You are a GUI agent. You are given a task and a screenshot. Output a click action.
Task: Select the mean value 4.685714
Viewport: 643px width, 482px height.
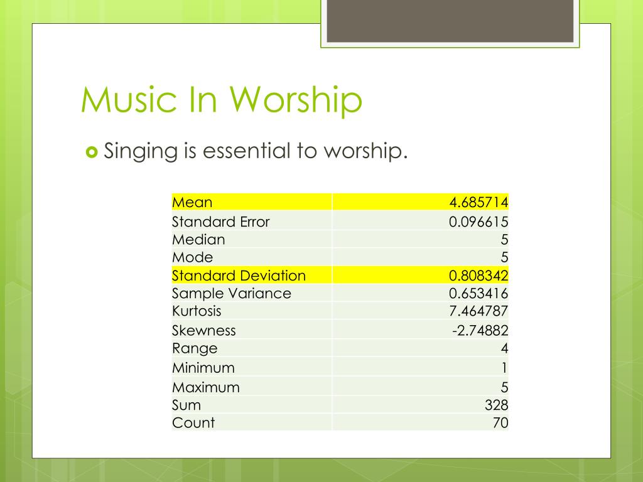pos(478,202)
